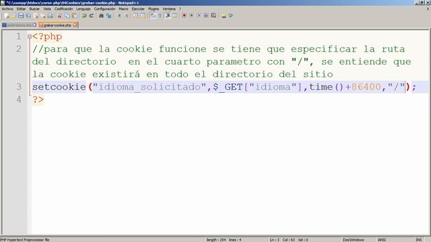Screen dimensions: 431x242
Task: Click the Print toolbar icon
Action: point(50,16)
